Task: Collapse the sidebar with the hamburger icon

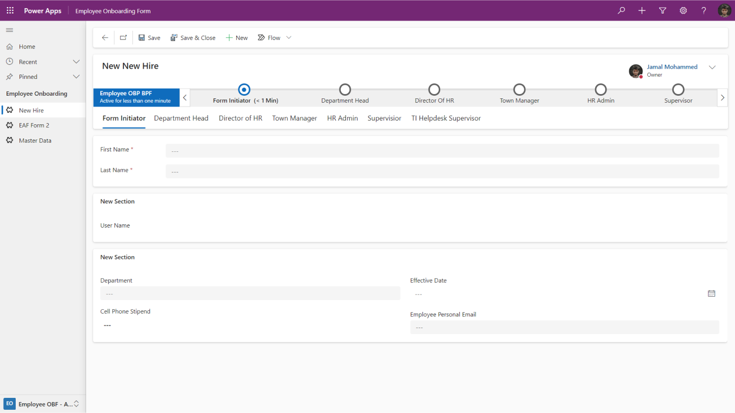Action: [x=9, y=30]
